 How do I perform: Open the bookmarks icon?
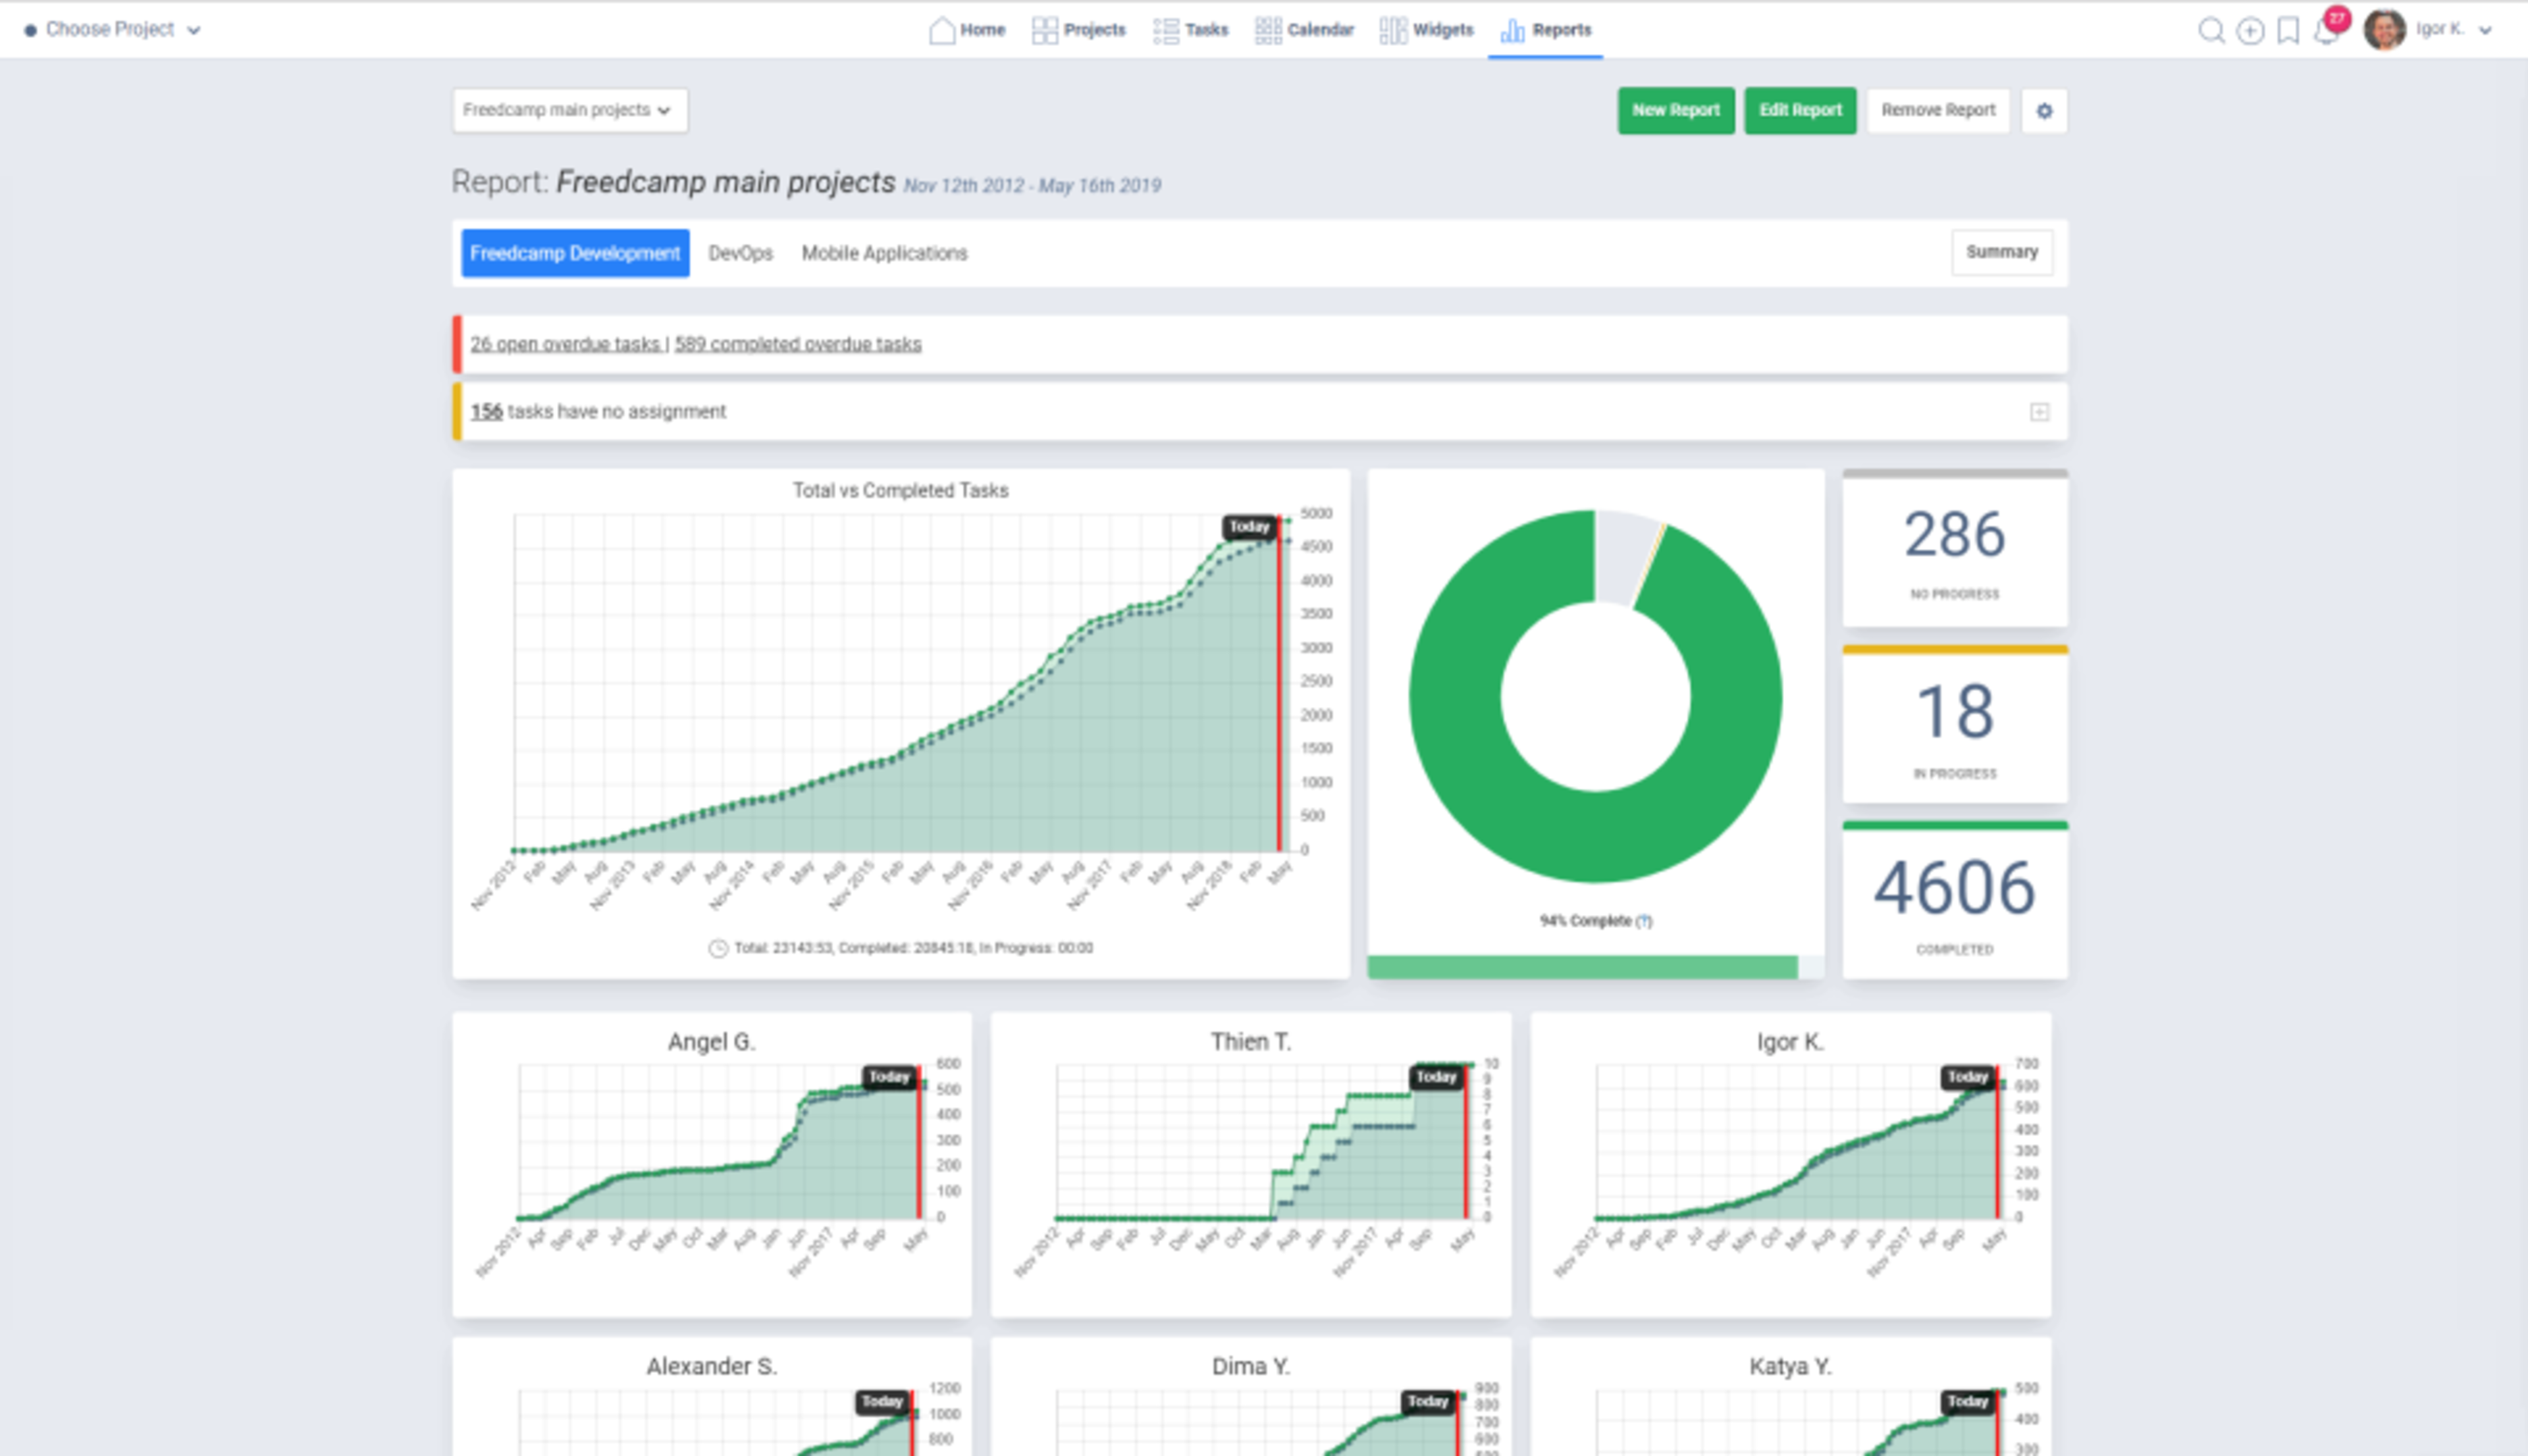point(2288,31)
